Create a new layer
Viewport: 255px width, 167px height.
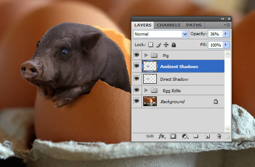pyautogui.click(x=207, y=136)
